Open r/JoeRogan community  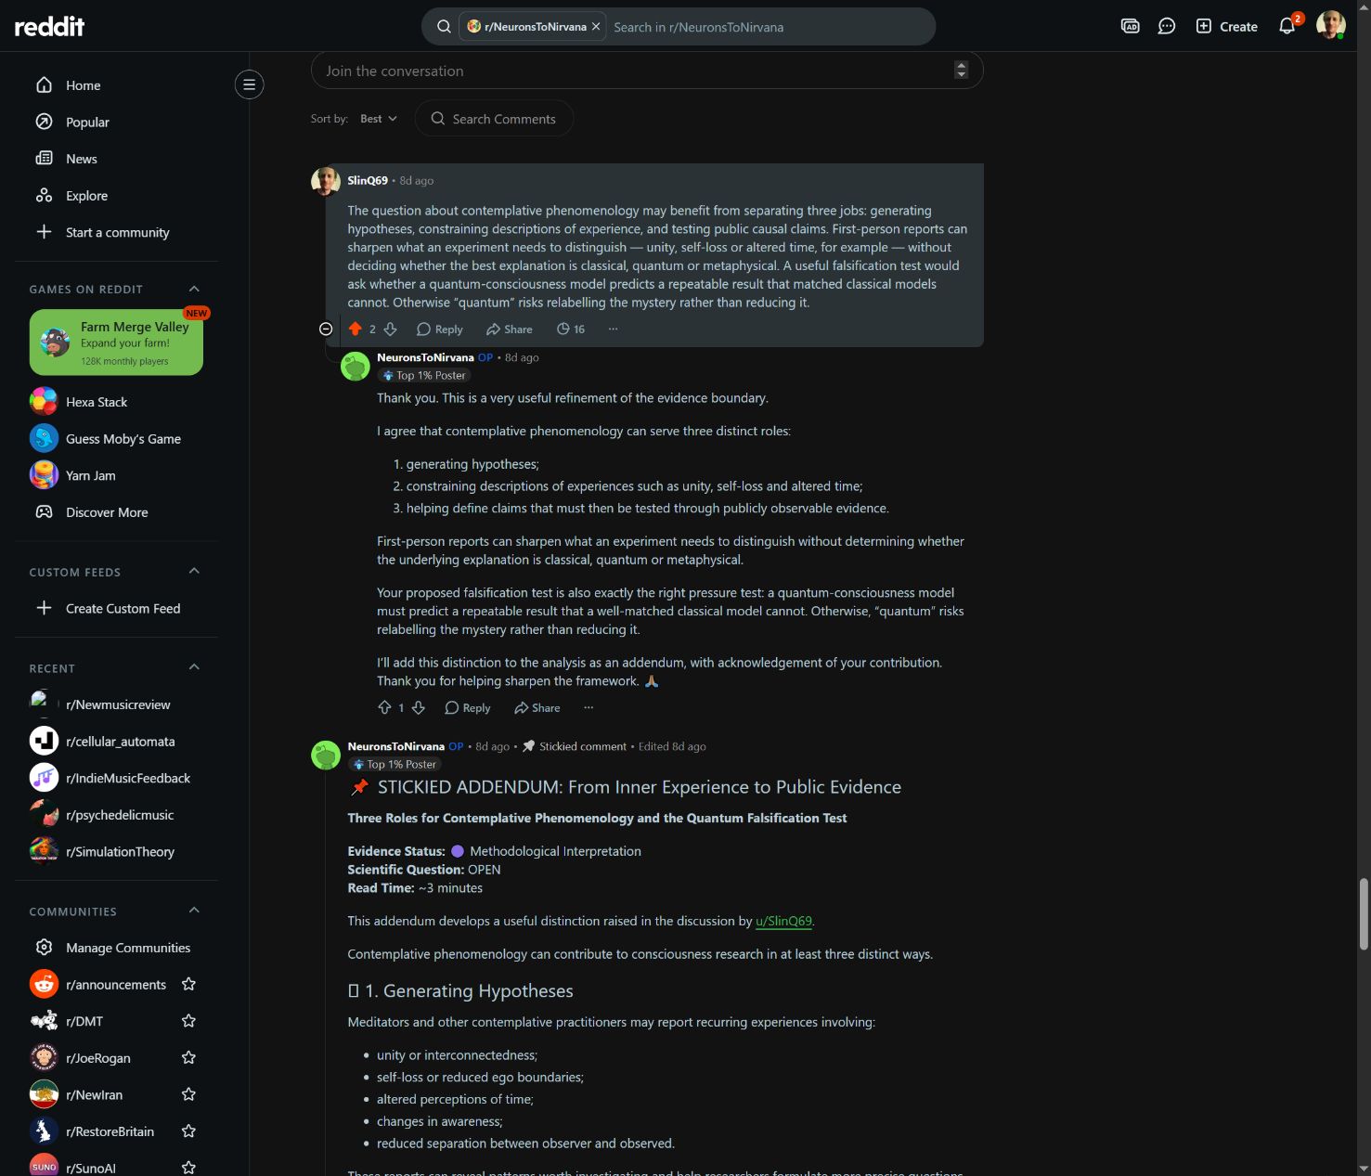(97, 1058)
